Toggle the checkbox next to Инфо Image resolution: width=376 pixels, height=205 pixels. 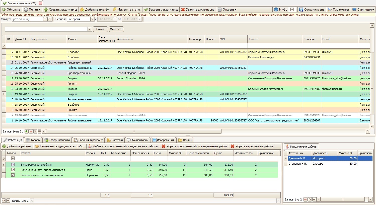pyautogui.click(x=292, y=10)
